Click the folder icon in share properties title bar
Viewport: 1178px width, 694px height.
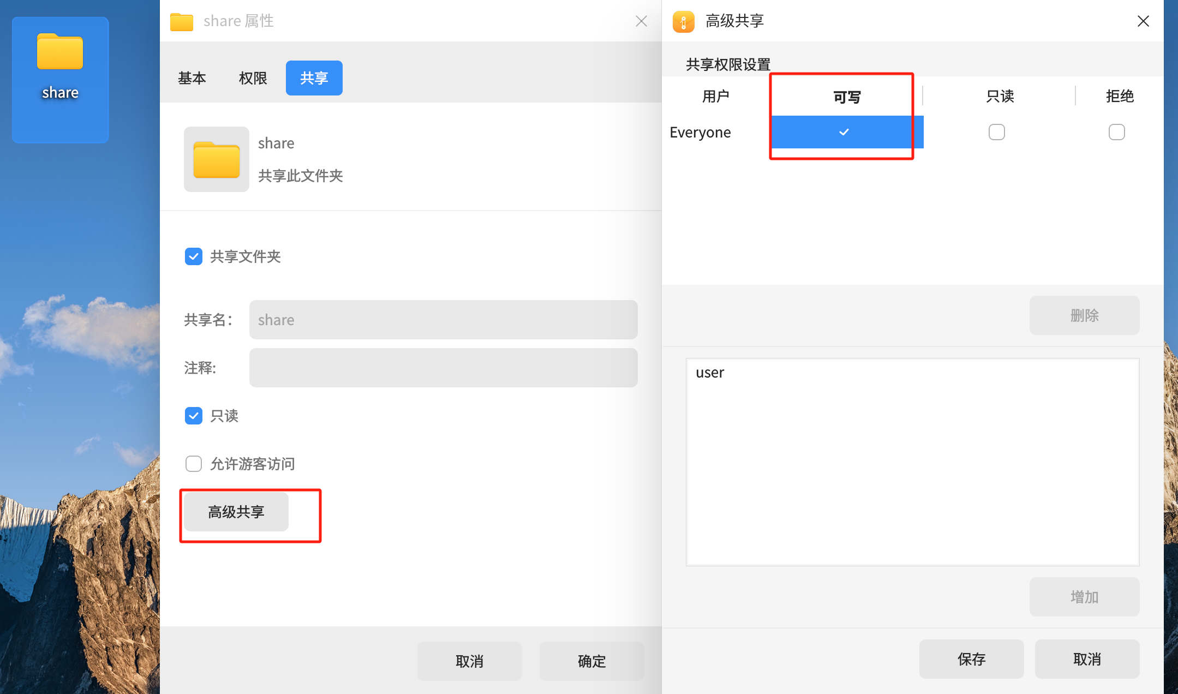(x=181, y=22)
